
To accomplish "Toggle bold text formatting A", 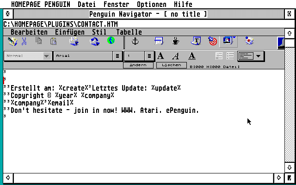I will click(160, 56).
